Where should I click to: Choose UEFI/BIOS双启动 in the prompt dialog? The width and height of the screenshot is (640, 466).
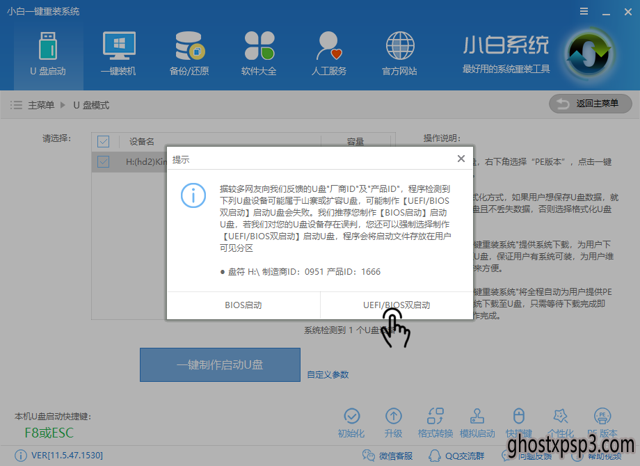[397, 305]
